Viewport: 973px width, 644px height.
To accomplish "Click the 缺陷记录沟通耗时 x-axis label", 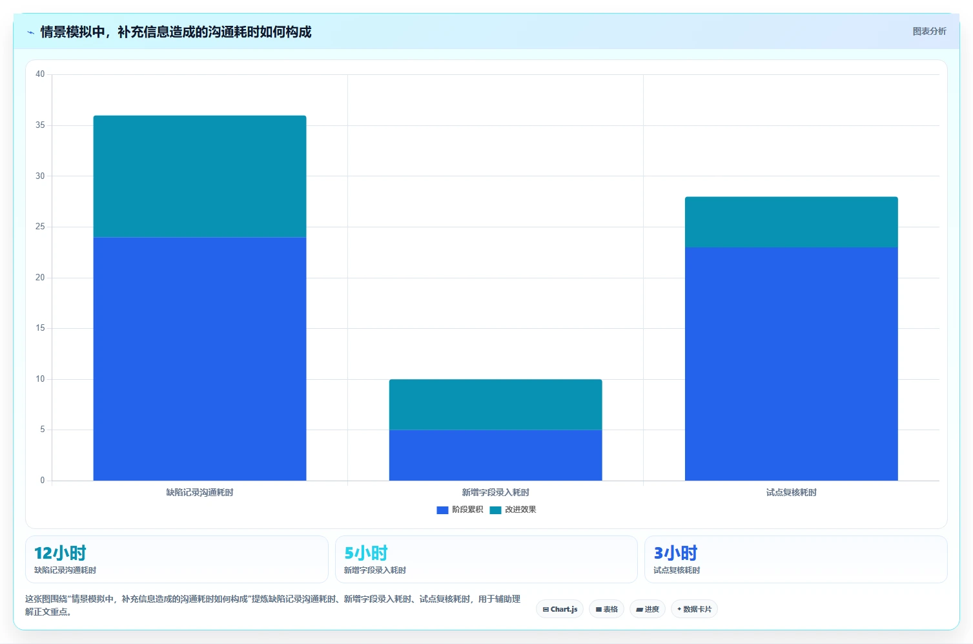I will [x=200, y=492].
